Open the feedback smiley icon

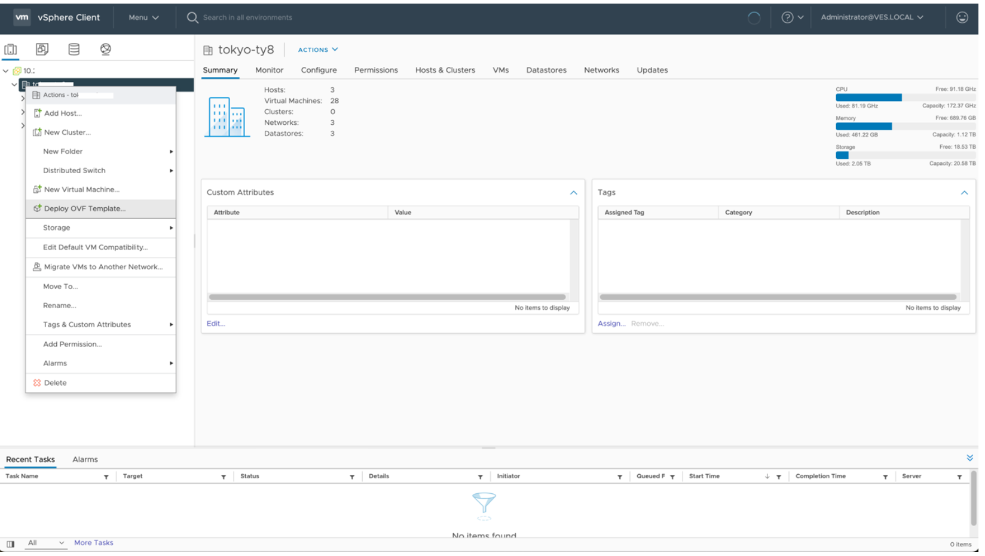962,17
